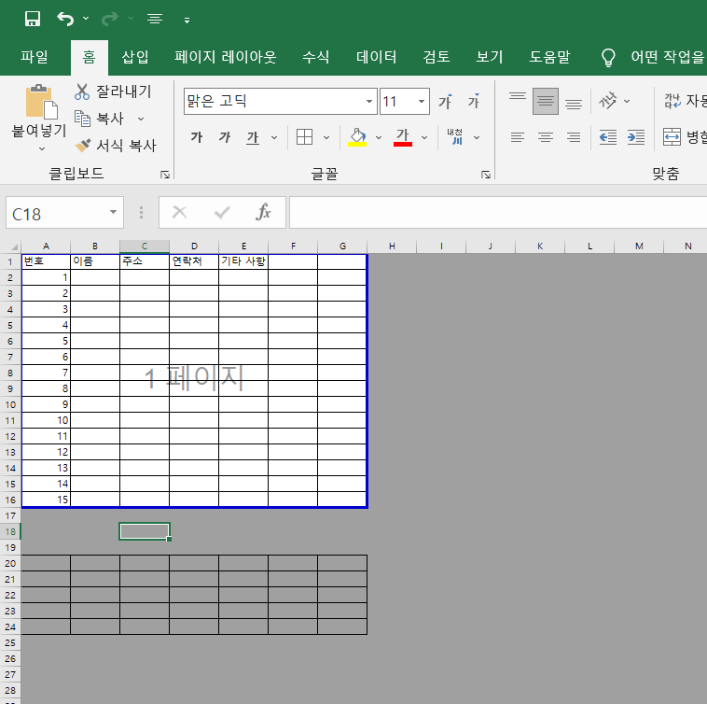
Task: Click the center align icon in quick access toolbar
Action: 155,19
